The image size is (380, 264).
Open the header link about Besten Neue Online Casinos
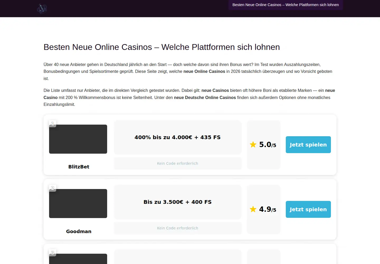(286, 5)
